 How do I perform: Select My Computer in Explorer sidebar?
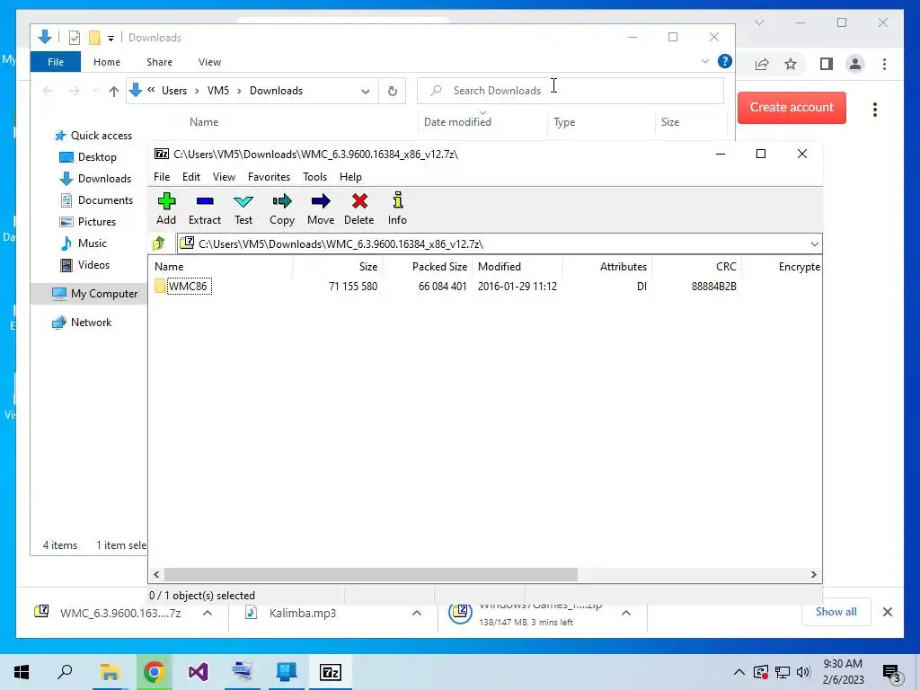(94, 294)
